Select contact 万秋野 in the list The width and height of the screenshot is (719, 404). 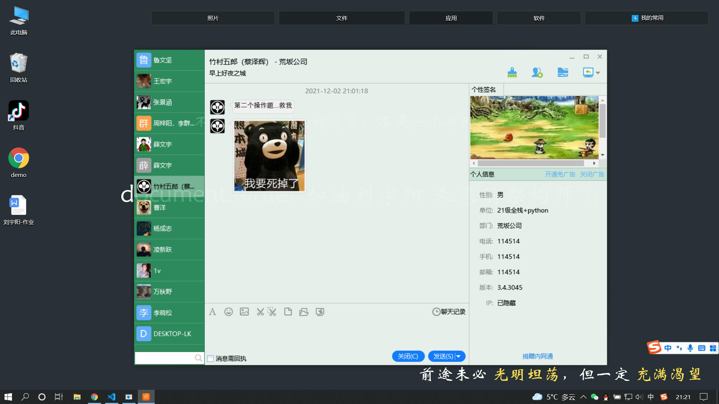tap(169, 291)
